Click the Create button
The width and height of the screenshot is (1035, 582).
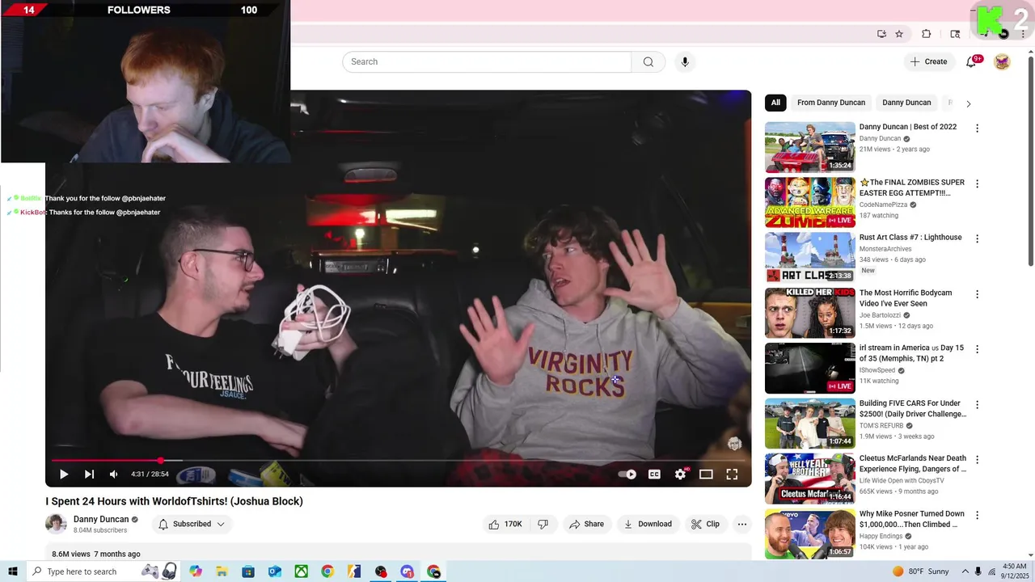tap(928, 61)
